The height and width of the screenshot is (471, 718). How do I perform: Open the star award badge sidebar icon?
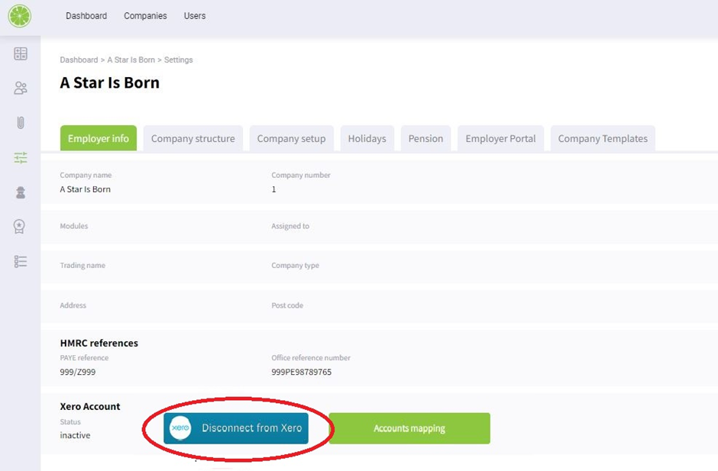coord(19,226)
